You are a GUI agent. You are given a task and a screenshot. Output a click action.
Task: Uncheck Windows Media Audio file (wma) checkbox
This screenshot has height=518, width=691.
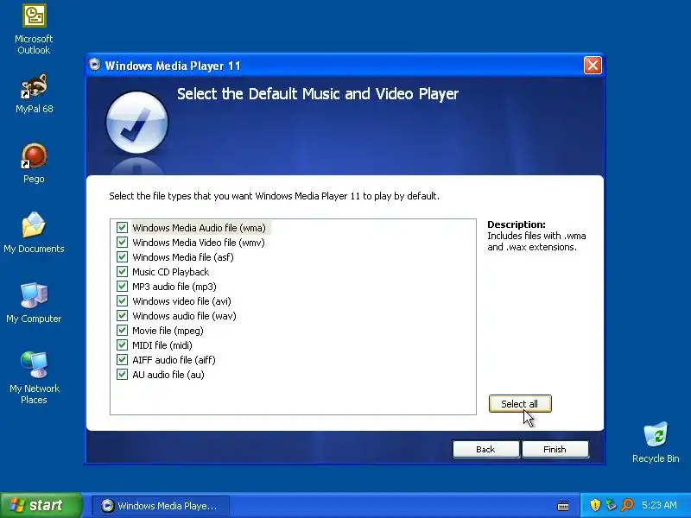tap(122, 228)
